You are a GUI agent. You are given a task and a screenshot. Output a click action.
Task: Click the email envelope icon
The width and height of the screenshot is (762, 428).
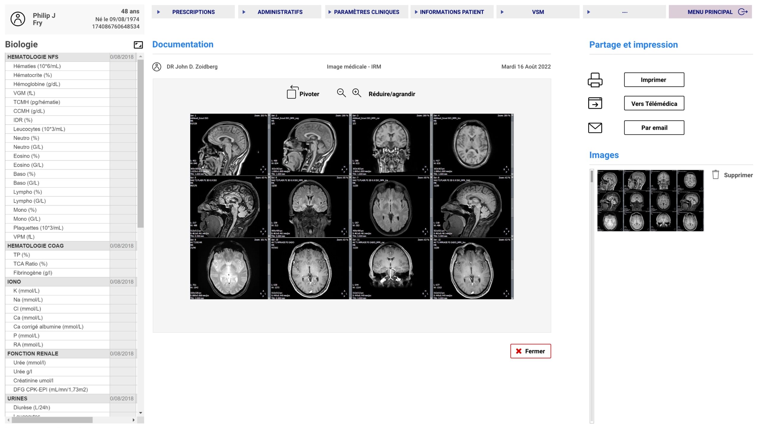(x=595, y=128)
